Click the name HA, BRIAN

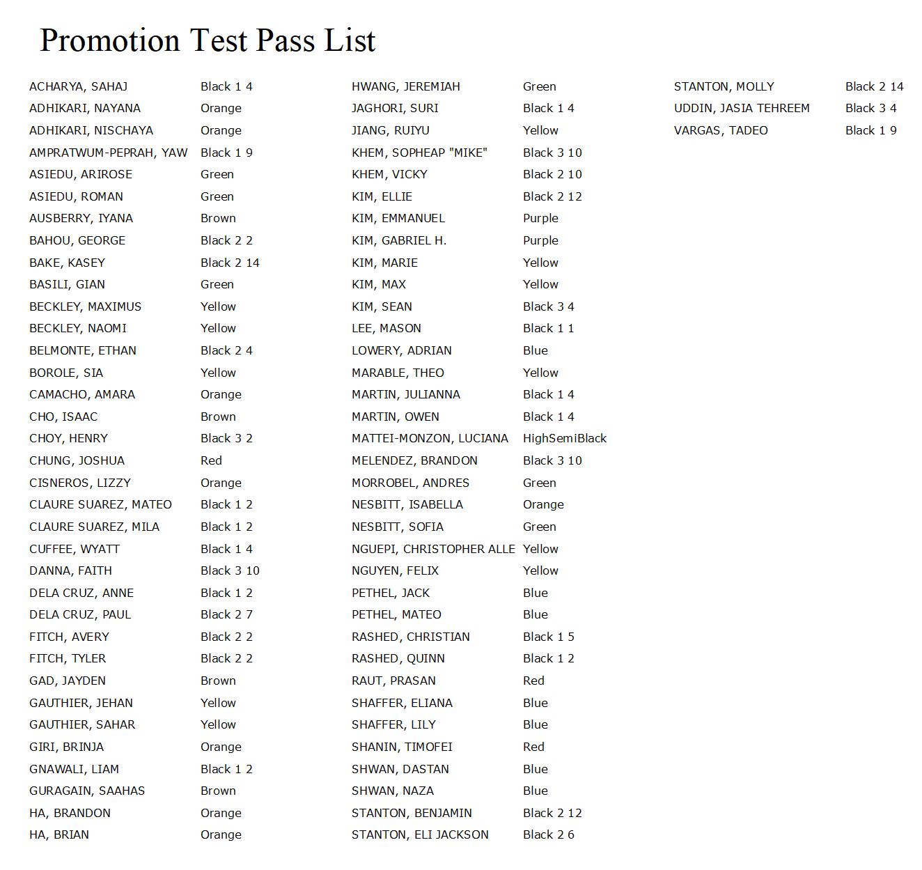(59, 834)
